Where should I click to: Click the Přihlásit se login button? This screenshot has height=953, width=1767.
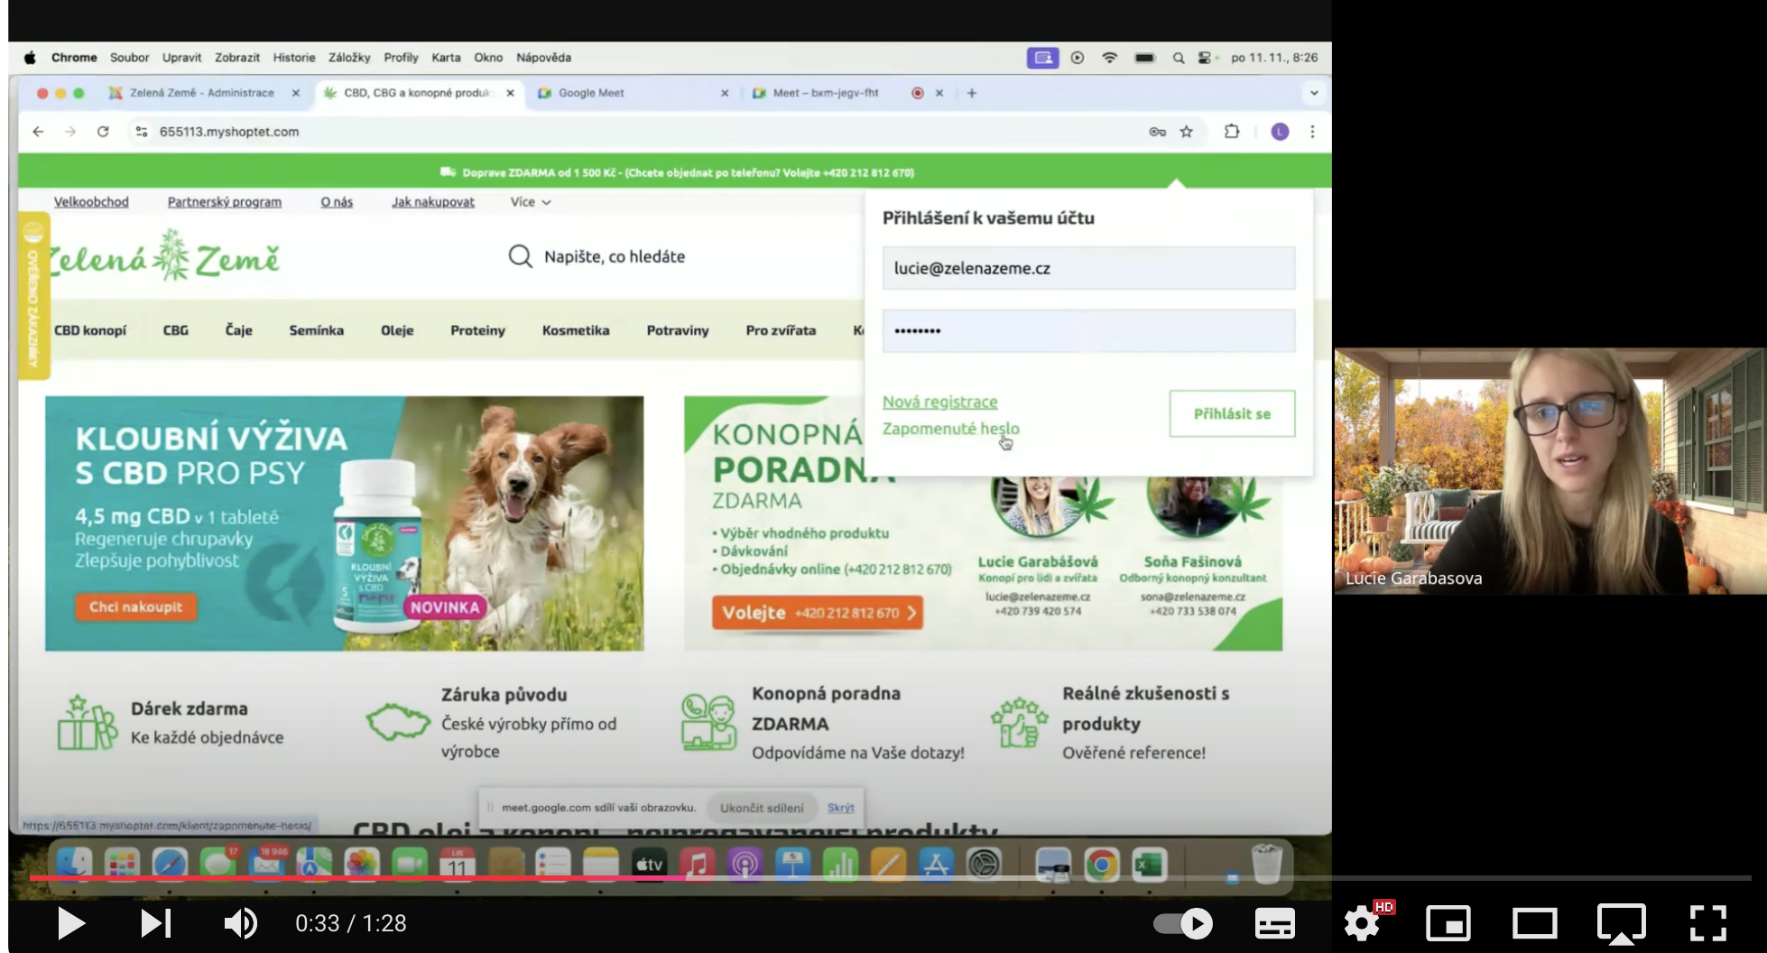coord(1231,413)
